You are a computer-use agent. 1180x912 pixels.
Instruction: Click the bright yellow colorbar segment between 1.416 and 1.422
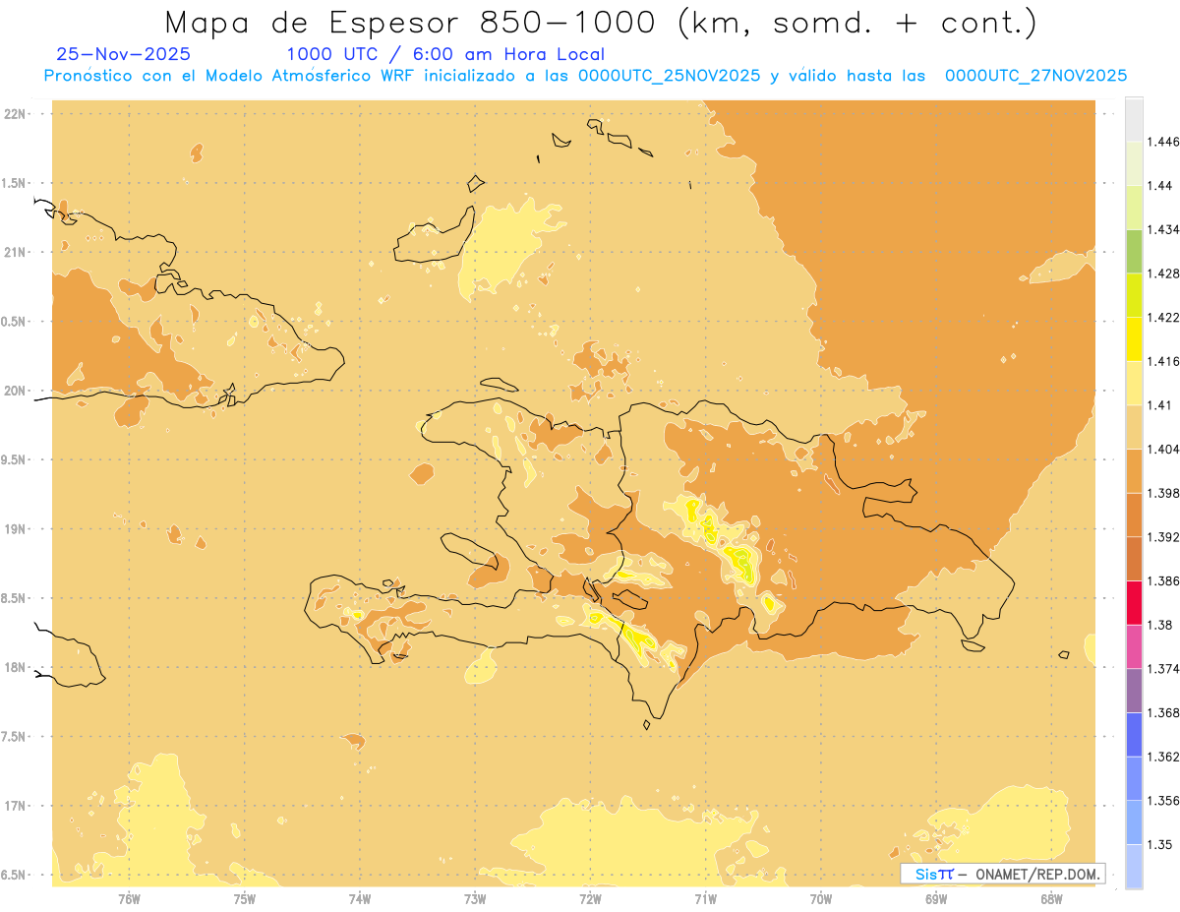[1134, 339]
